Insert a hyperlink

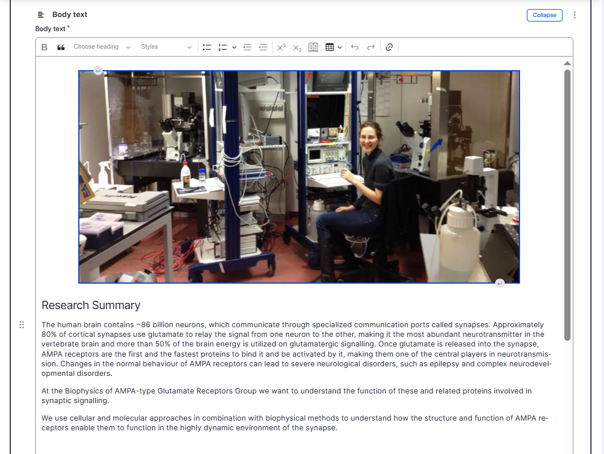[389, 47]
